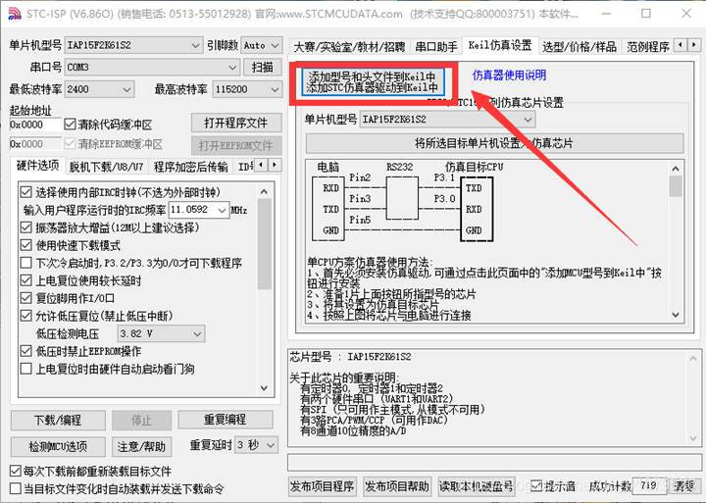Click the 扫描 button
This screenshot has width=706, height=503.
[x=263, y=67]
